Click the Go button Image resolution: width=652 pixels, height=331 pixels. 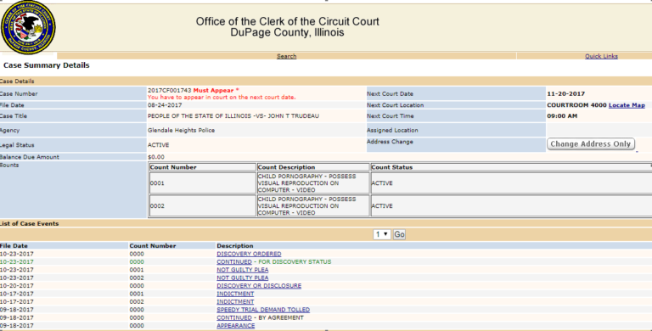(x=399, y=234)
